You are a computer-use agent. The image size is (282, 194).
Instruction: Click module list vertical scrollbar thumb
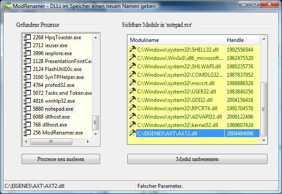(x=263, y=109)
